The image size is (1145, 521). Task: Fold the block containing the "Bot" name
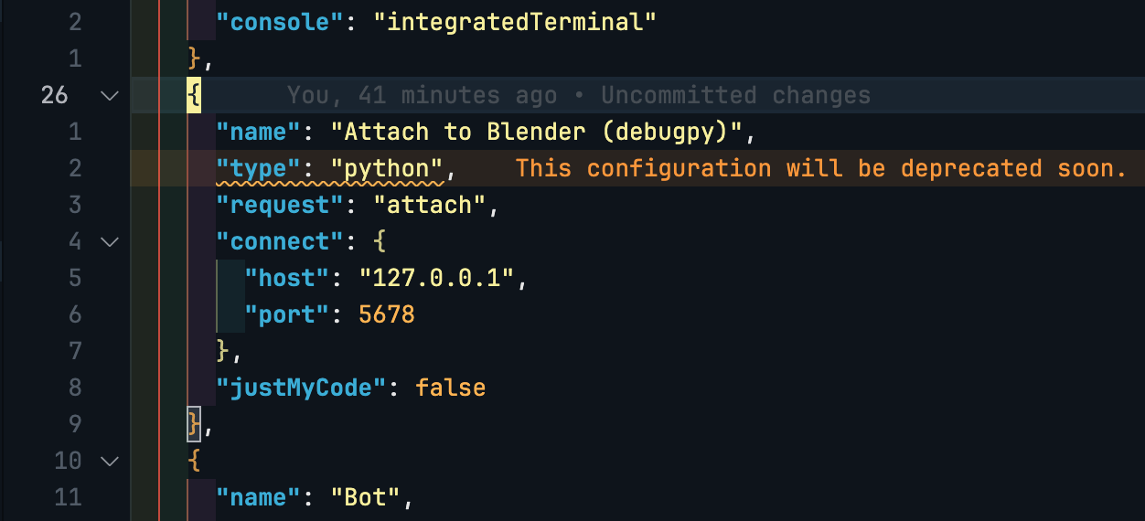(110, 461)
